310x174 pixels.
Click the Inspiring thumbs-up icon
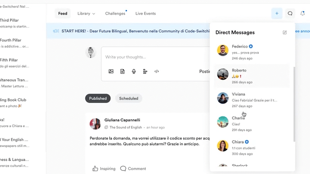(95, 169)
